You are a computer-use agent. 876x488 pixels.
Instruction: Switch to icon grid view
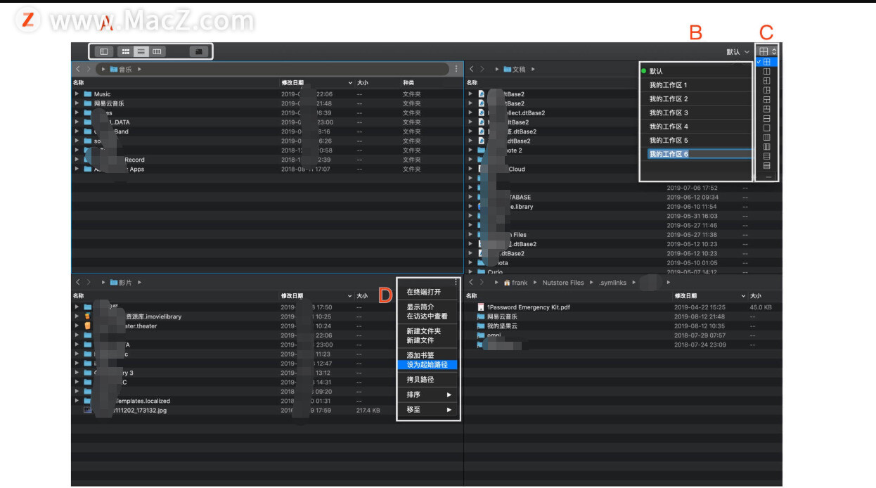(126, 51)
